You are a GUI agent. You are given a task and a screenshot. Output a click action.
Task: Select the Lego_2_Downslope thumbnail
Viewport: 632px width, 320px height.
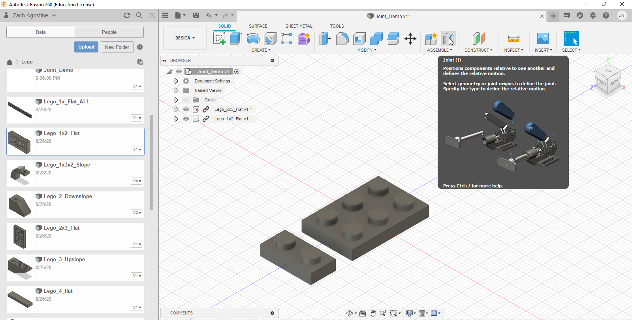click(20, 205)
